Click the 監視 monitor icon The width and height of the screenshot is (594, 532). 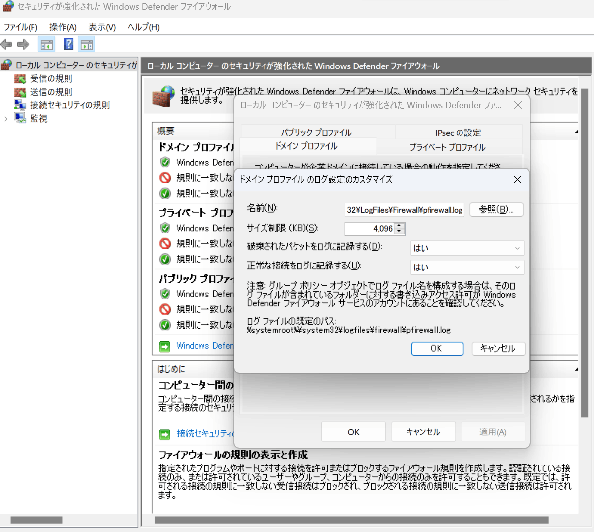click(20, 118)
